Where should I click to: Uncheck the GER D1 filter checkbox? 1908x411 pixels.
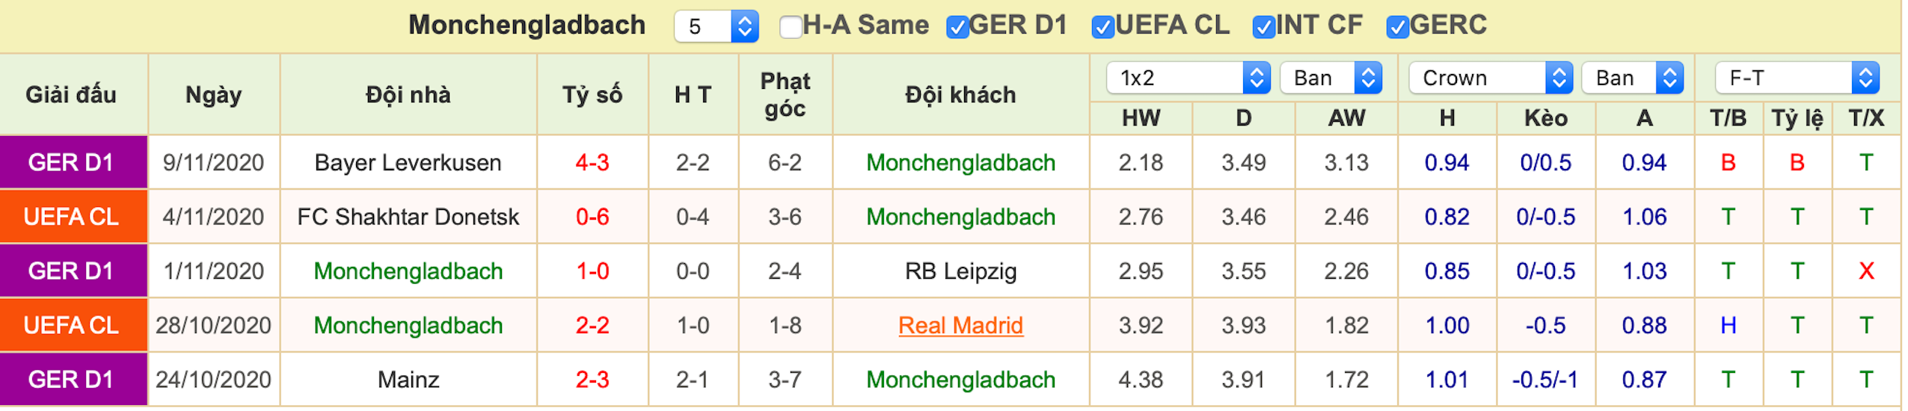pos(957,27)
